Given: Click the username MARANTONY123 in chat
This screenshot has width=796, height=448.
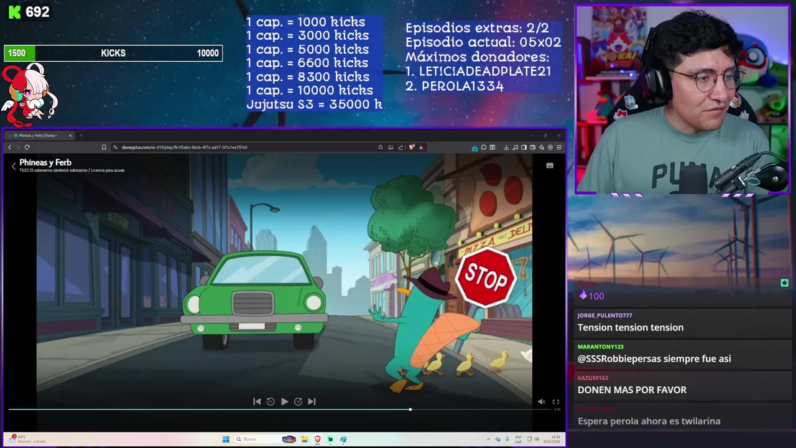Looking at the screenshot, I should point(600,347).
